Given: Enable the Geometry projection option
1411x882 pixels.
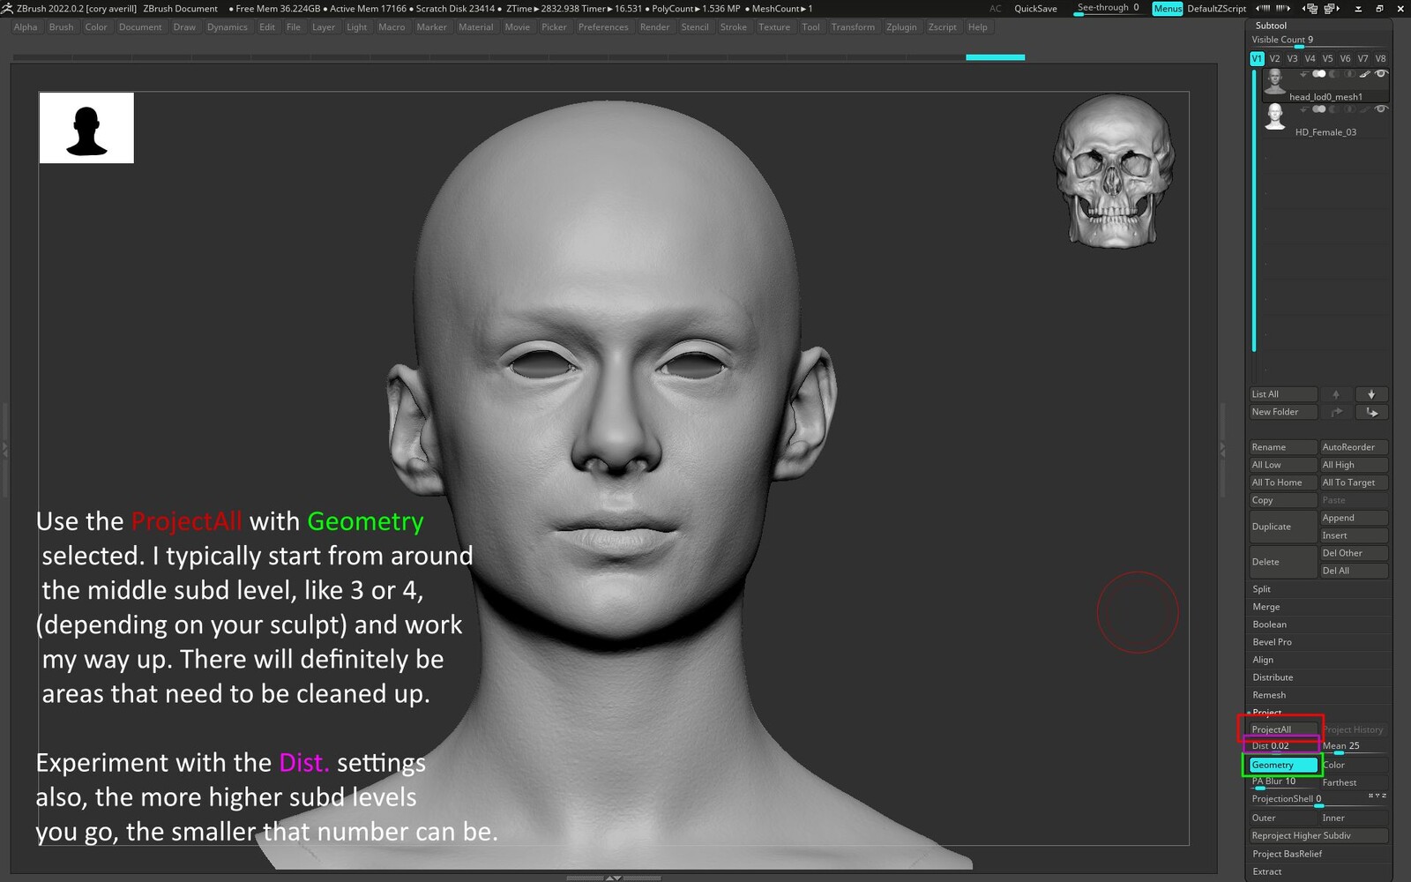Looking at the screenshot, I should (x=1282, y=765).
